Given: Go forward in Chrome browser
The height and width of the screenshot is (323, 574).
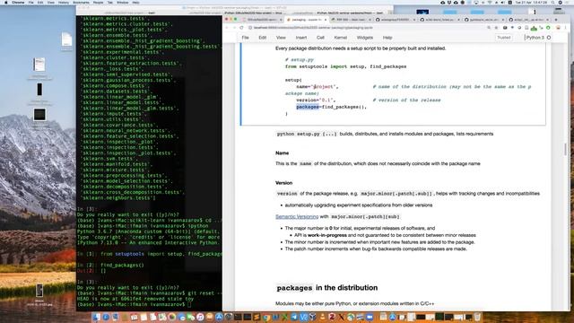Looking at the screenshot, I should 234,28.
